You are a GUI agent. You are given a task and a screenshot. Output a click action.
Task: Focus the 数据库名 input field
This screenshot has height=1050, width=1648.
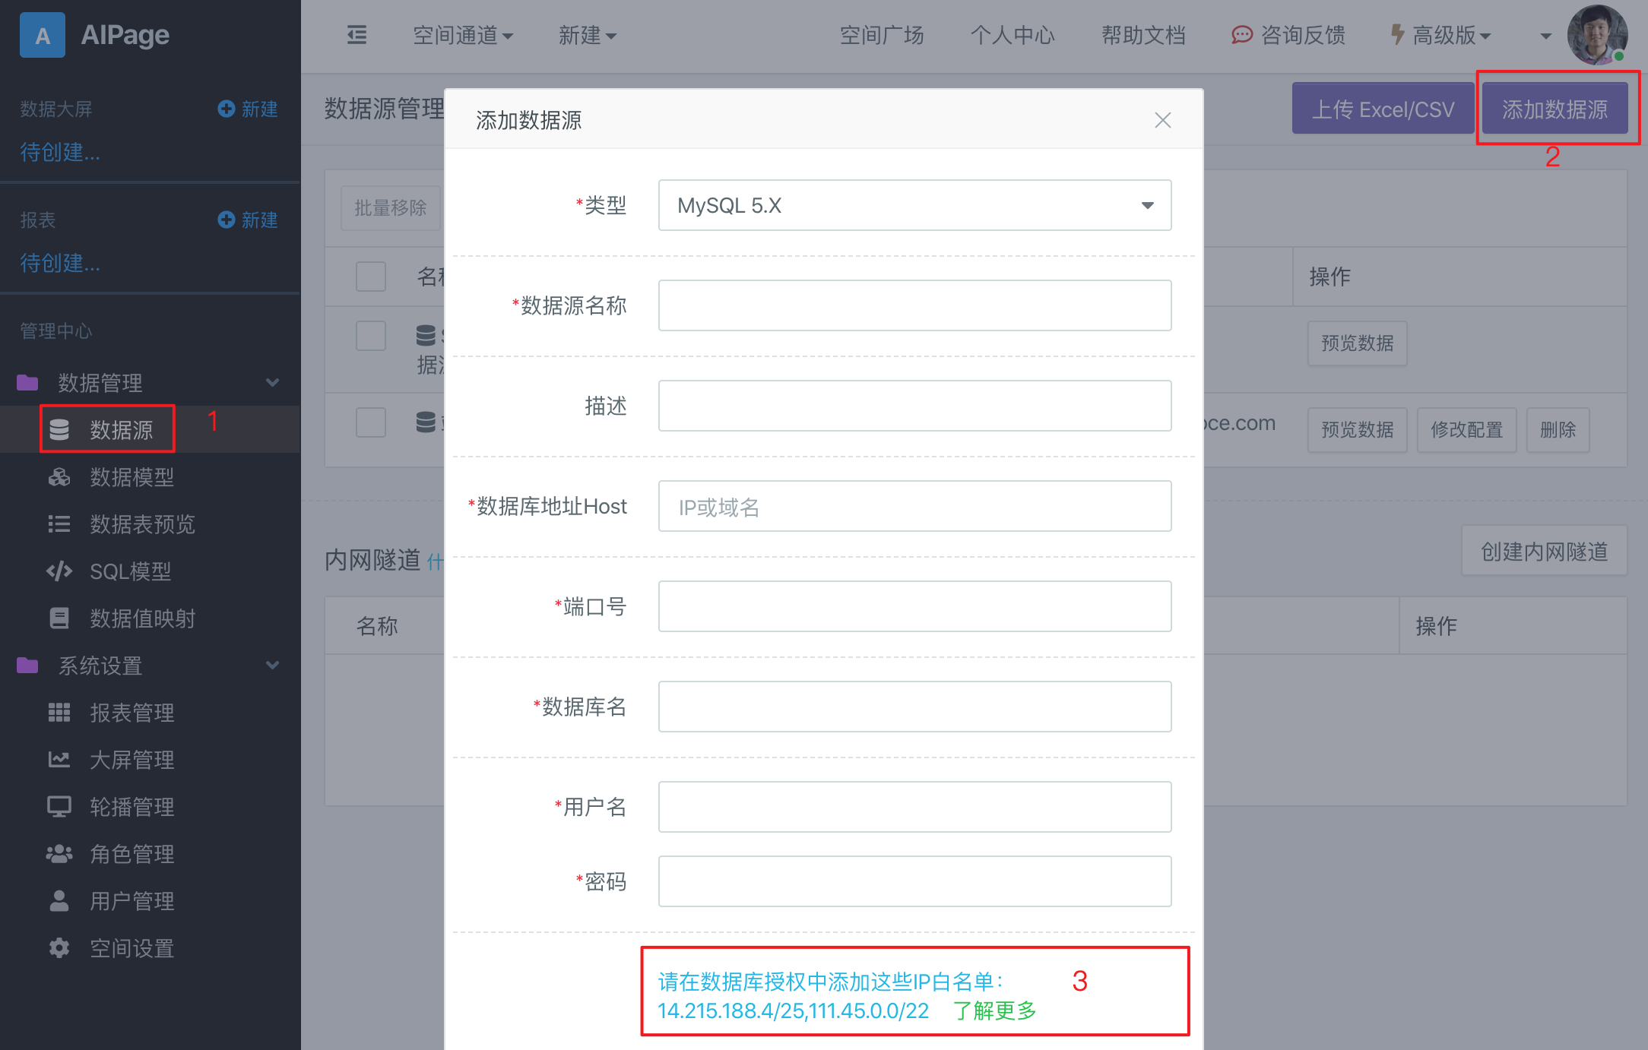tap(914, 707)
